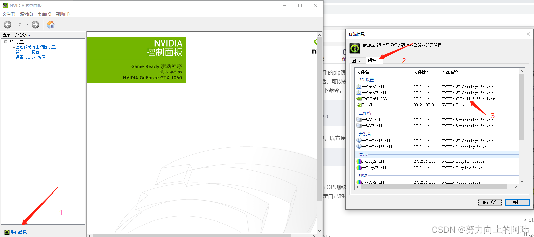The height and width of the screenshot is (237, 534).
Task: Select 设置 PhysX 配置 in task tree
Action: [x=30, y=57]
